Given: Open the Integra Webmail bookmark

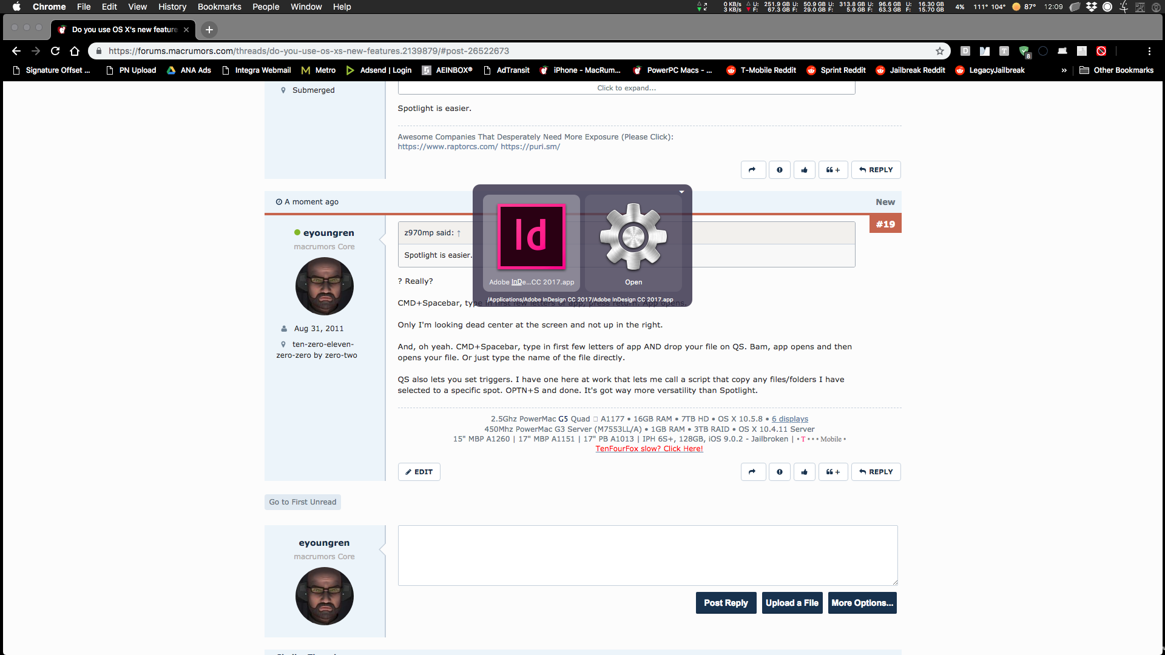Looking at the screenshot, I should coord(257,70).
